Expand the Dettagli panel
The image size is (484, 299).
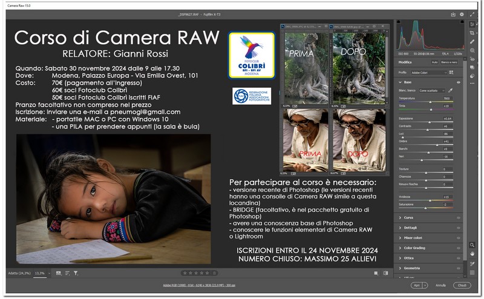coord(400,228)
